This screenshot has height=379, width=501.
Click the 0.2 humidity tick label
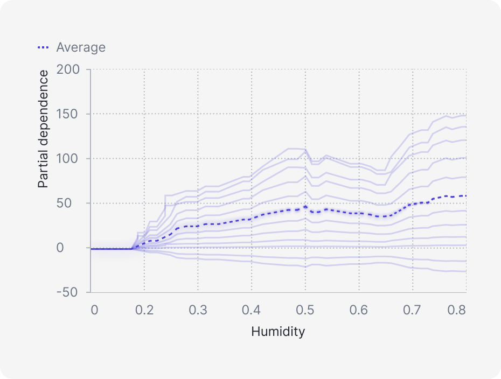click(144, 311)
